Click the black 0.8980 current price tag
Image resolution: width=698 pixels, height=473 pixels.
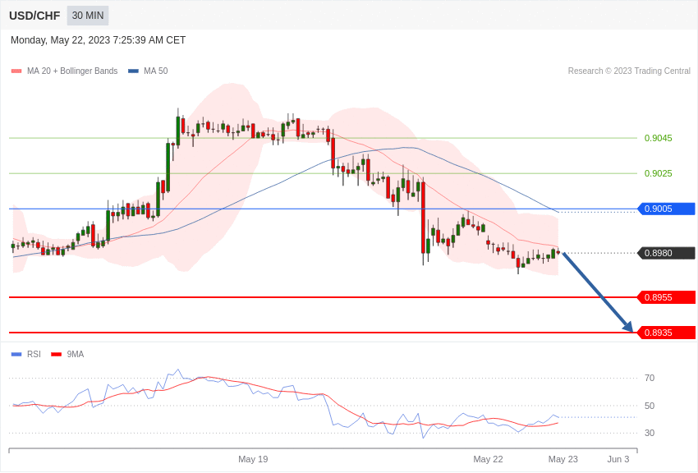667,253
